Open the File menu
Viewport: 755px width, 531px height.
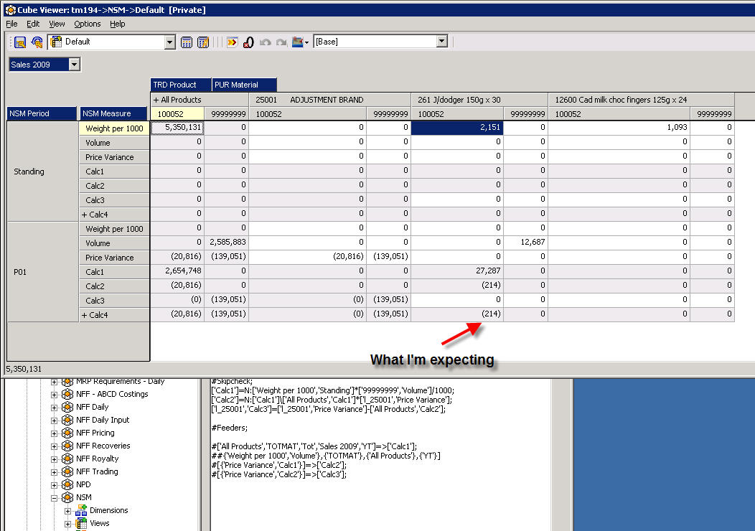pyautogui.click(x=11, y=24)
